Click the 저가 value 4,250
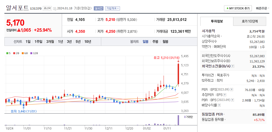The image size is (272, 132). 110,31
